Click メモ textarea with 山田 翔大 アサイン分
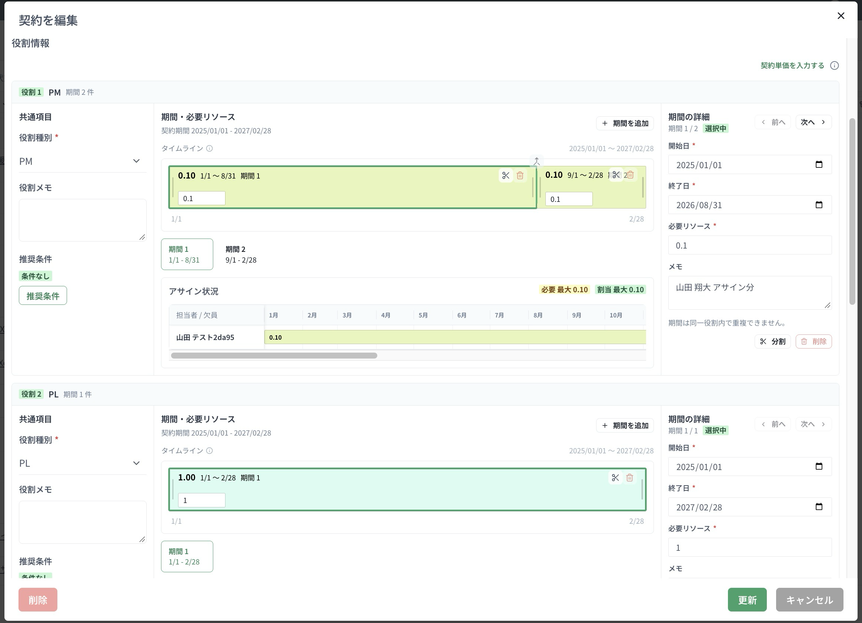Screen dimensions: 862x623 point(750,293)
